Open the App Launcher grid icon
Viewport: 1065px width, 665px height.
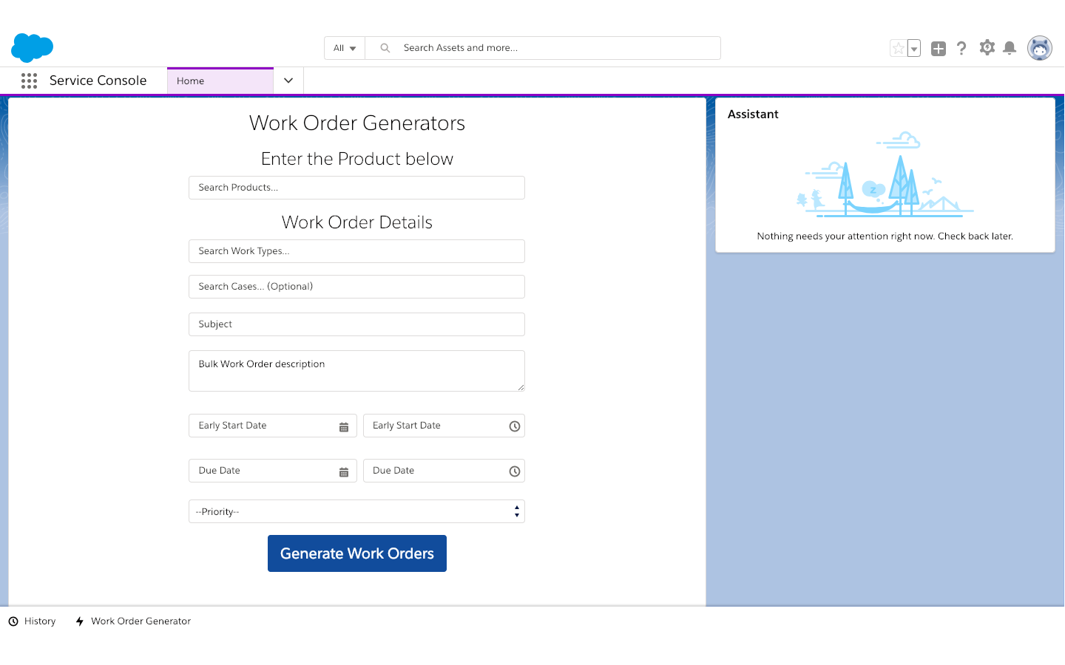point(29,81)
